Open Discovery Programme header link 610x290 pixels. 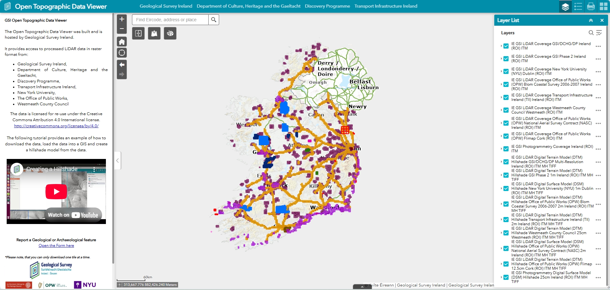click(327, 6)
